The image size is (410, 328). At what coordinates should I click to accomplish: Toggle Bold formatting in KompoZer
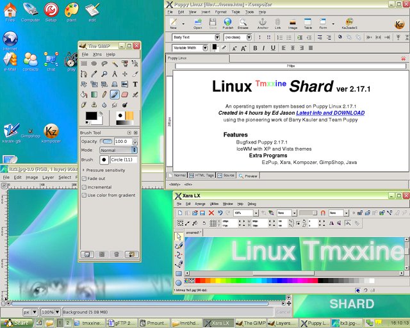(x=255, y=48)
